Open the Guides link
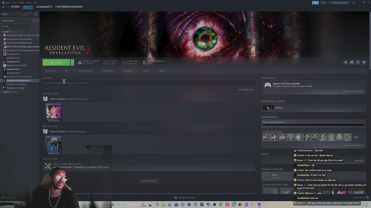Screen dimensions: 371x208 146,71
